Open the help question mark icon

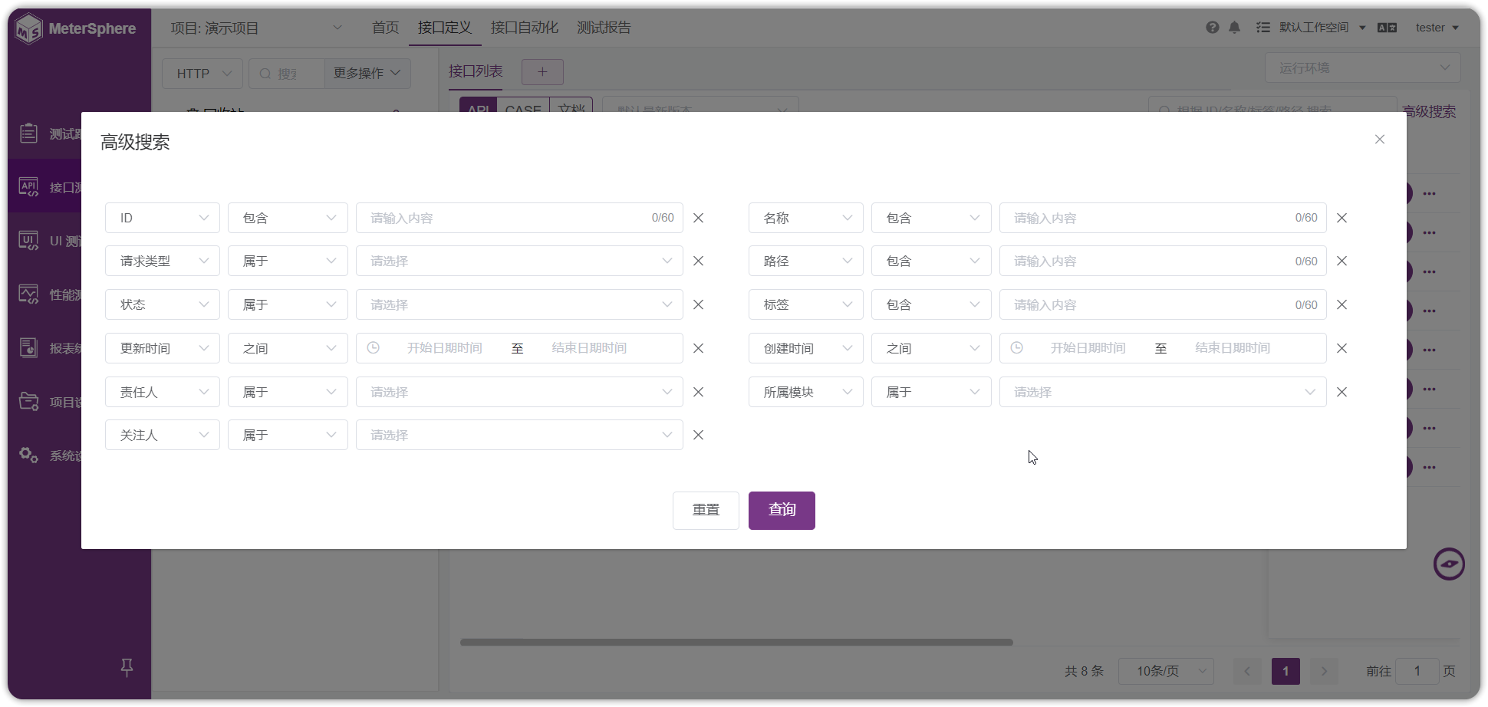pyautogui.click(x=1212, y=28)
